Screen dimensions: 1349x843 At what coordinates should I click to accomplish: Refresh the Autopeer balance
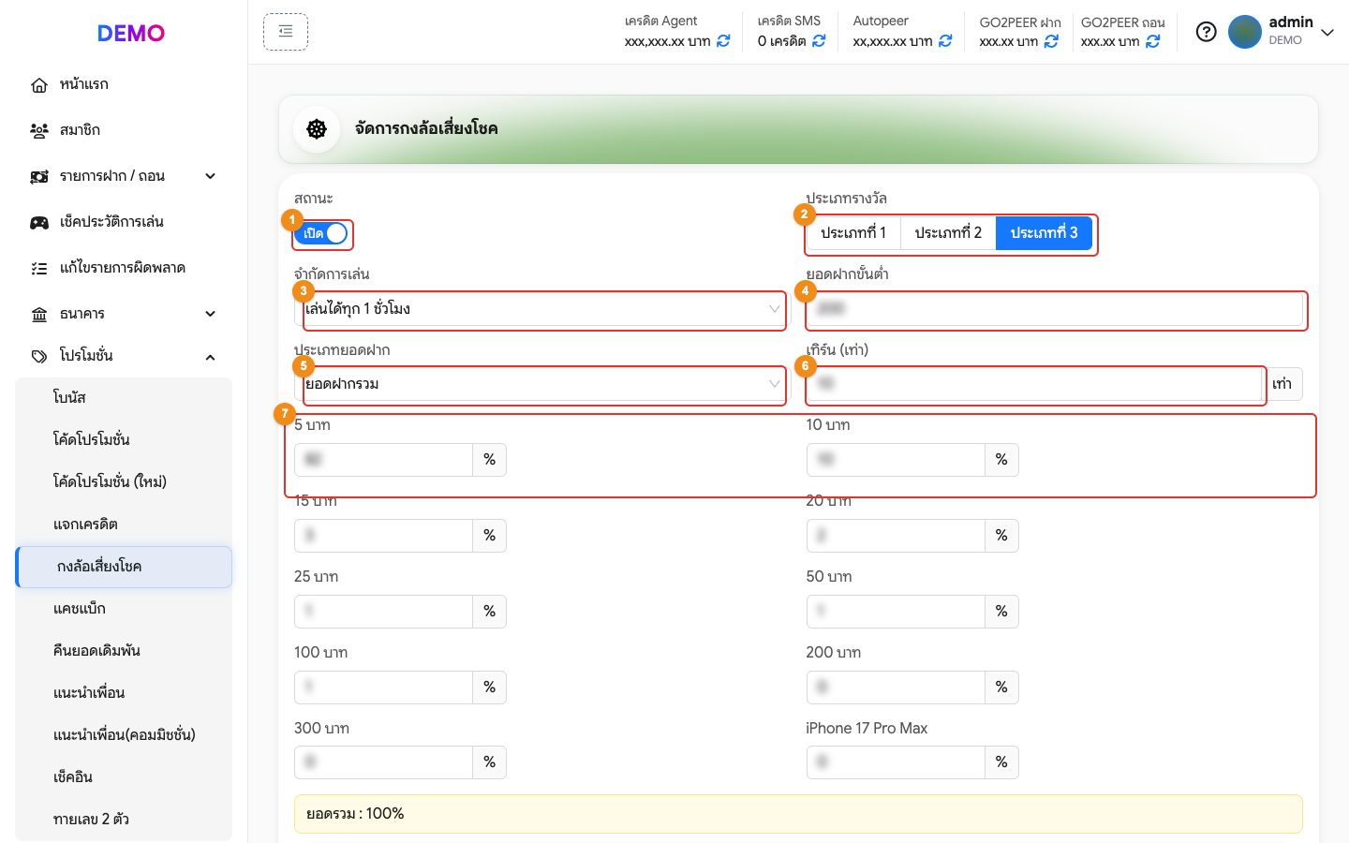(x=945, y=41)
